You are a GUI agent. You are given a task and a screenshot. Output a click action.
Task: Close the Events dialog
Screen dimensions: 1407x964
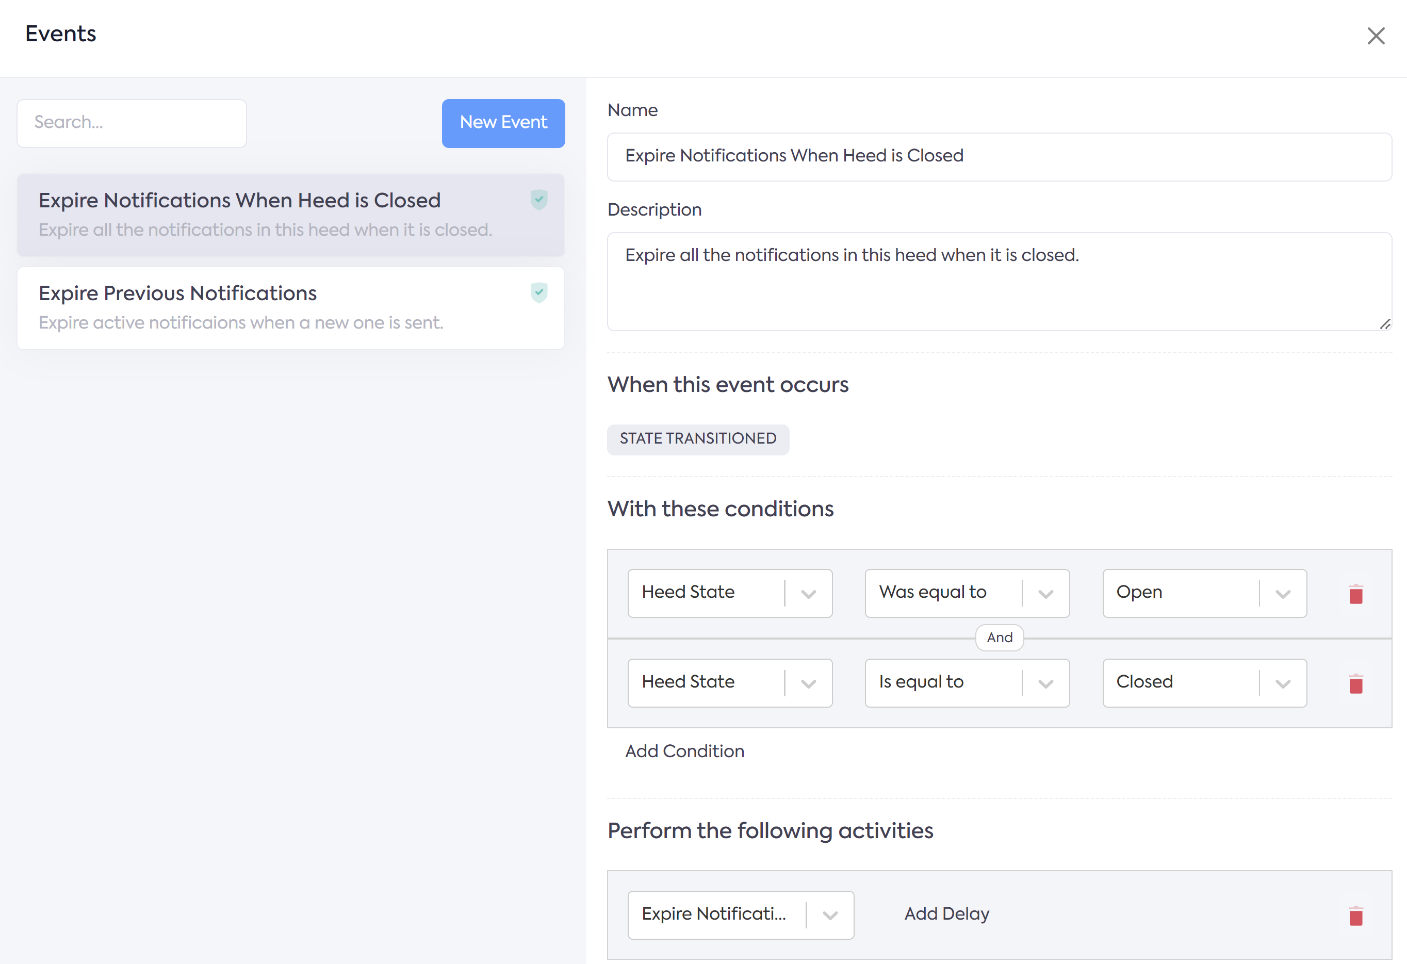pos(1376,36)
